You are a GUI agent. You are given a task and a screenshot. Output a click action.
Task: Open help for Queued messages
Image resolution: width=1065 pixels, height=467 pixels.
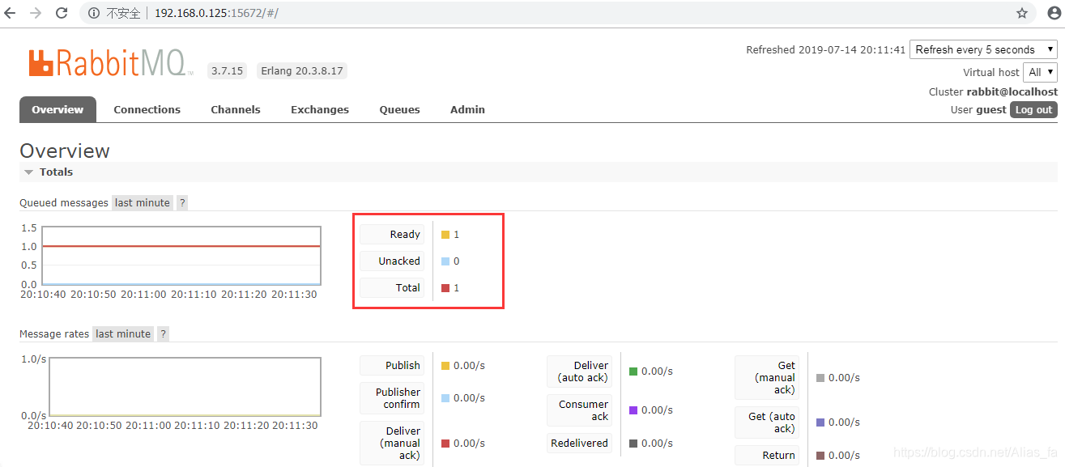pos(182,203)
